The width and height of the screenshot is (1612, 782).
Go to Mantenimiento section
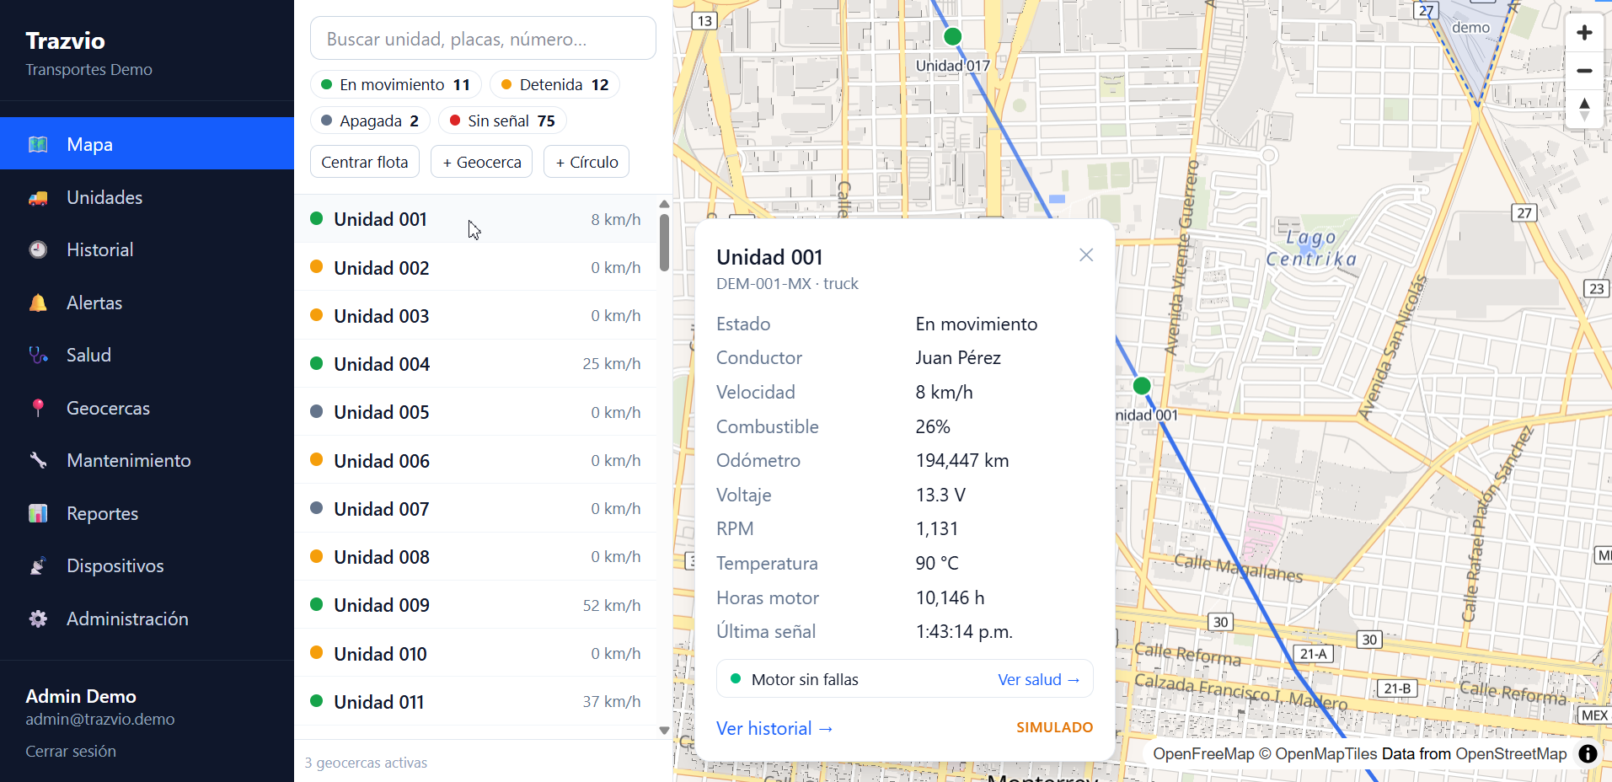pyautogui.click(x=147, y=460)
